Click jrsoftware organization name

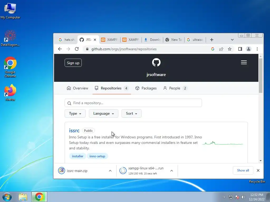pyautogui.click(x=156, y=74)
